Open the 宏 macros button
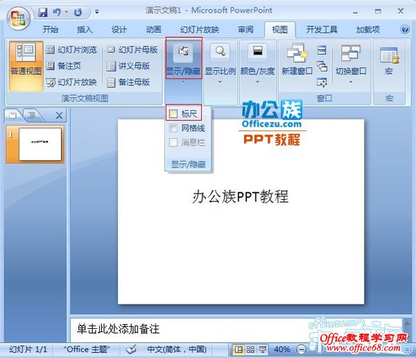 click(x=389, y=61)
